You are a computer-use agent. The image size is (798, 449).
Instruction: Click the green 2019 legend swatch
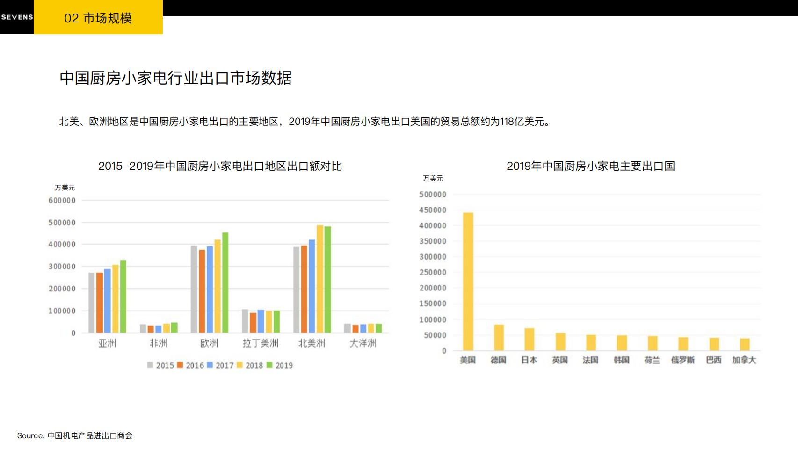coord(269,365)
